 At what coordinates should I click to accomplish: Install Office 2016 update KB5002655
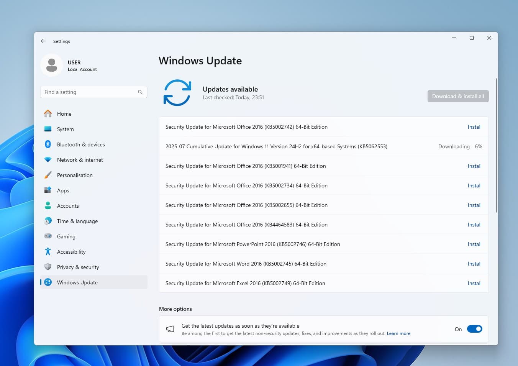[474, 205]
